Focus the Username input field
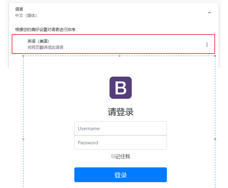The image size is (228, 188). click(x=121, y=128)
